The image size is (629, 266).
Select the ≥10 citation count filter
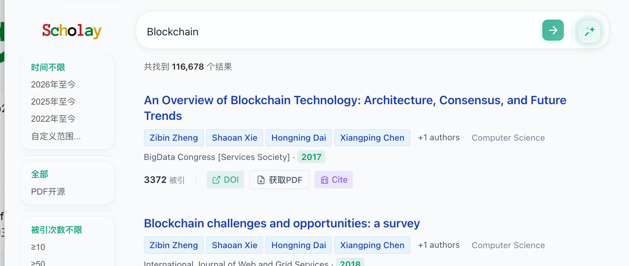click(38, 247)
